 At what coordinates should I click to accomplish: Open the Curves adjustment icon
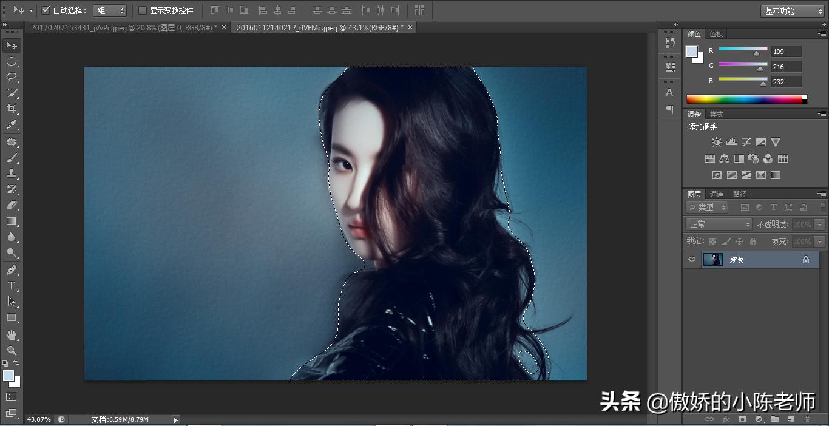(x=745, y=141)
